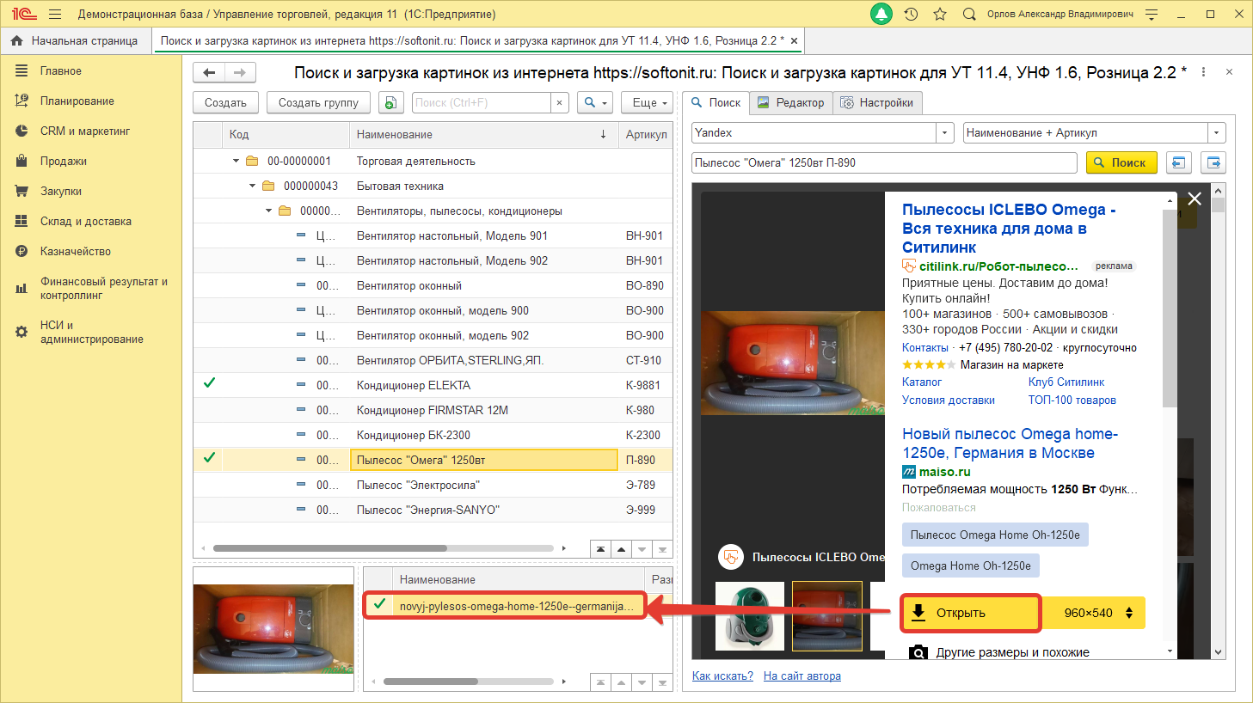Select Пылесос "Электросила" row
The height and width of the screenshot is (703, 1253).
click(433, 485)
